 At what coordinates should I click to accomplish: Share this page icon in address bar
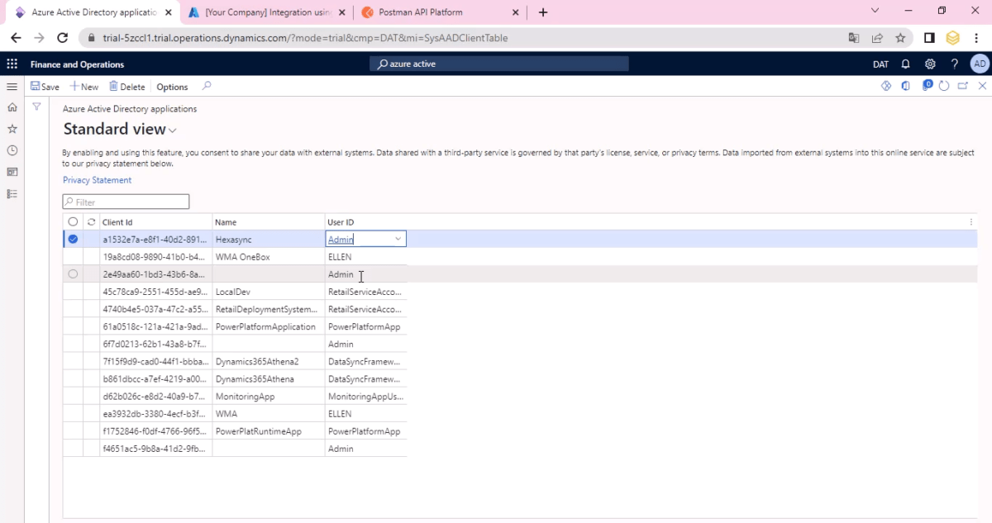(x=877, y=38)
